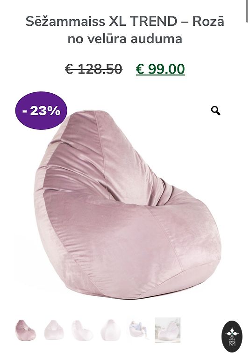Click the subtitle no velūra auduma
This screenshot has height=360, width=250.
point(125,38)
